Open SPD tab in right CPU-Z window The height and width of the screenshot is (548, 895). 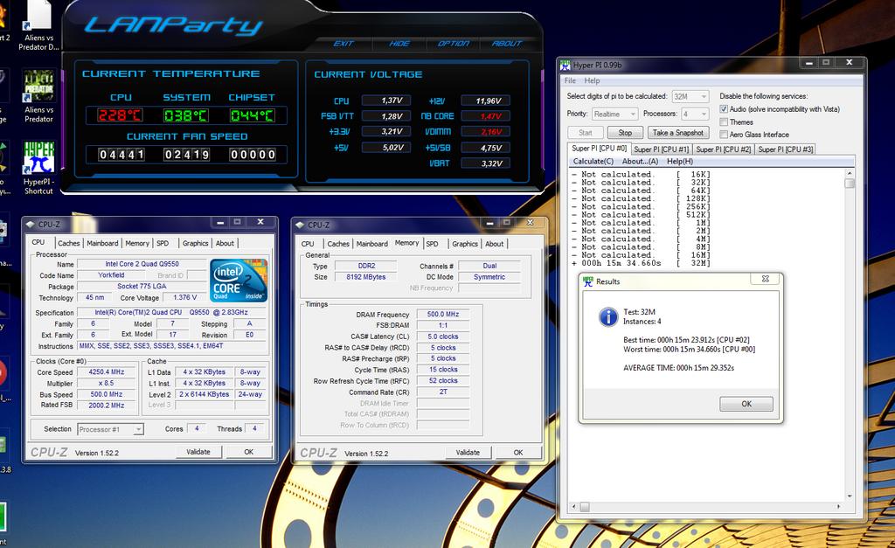tap(432, 244)
